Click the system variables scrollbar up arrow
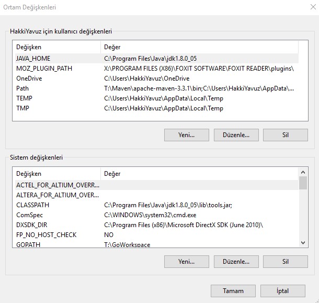 (x=303, y=172)
